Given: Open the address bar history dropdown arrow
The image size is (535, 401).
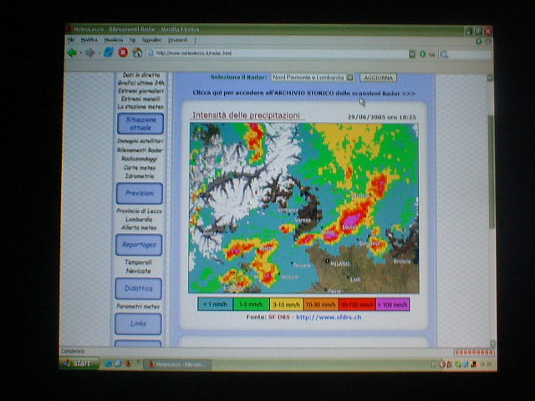Looking at the screenshot, I should click(x=411, y=53).
